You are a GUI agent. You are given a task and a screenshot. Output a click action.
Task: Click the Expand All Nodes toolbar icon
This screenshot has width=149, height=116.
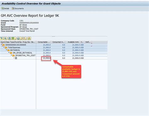click(2, 38)
